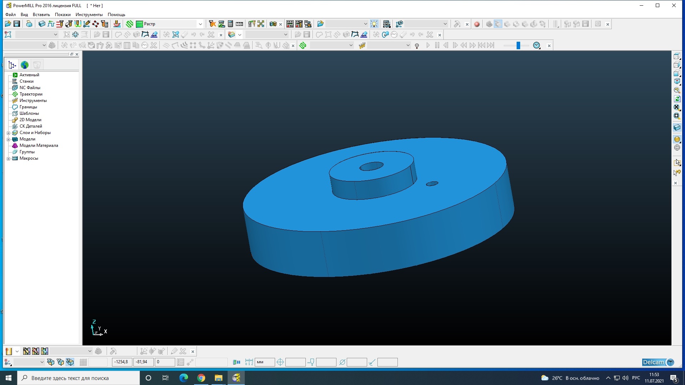Click the Delcam logo button
This screenshot has height=385, width=685.
(x=658, y=362)
